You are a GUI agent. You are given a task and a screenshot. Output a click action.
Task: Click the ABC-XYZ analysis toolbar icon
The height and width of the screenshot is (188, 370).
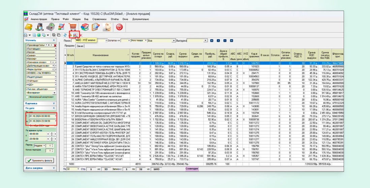click(74, 35)
